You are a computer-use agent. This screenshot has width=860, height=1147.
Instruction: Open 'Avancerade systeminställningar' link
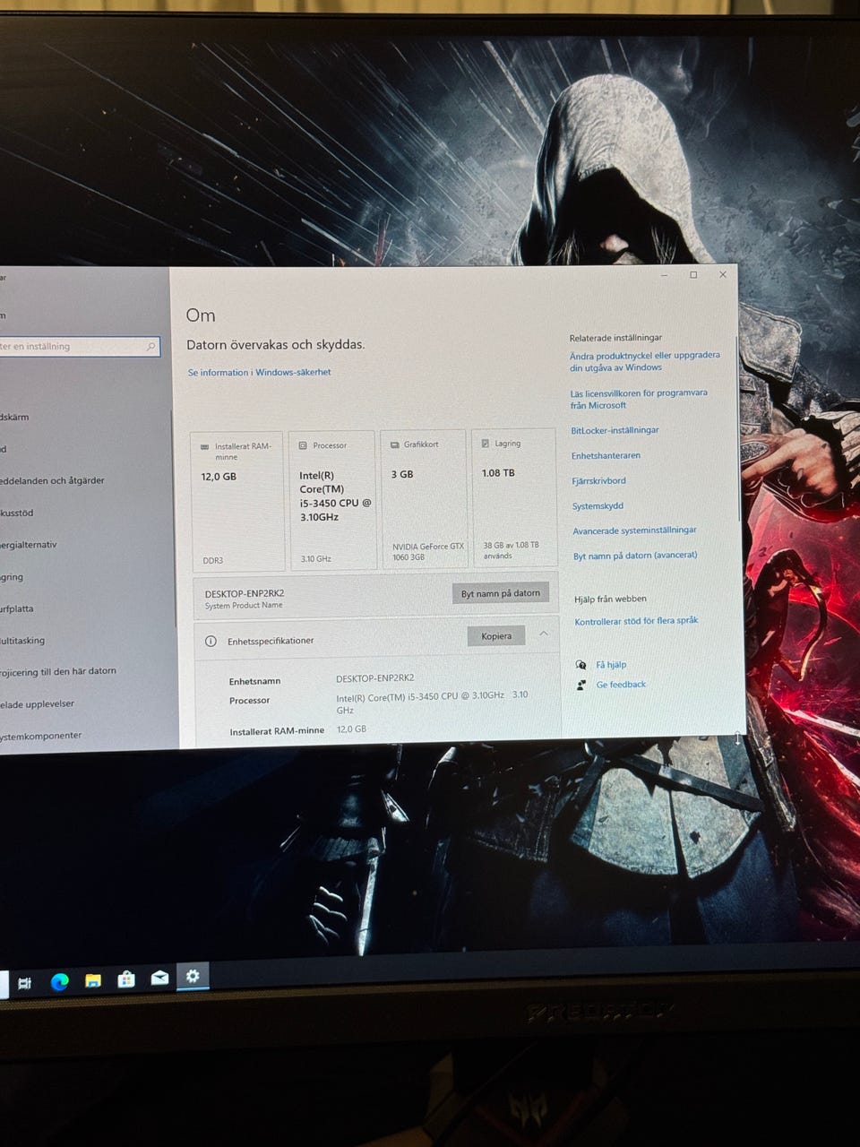point(635,530)
